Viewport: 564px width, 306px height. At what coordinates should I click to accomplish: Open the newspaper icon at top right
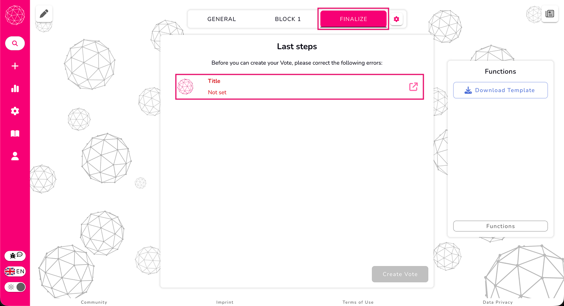tap(550, 14)
